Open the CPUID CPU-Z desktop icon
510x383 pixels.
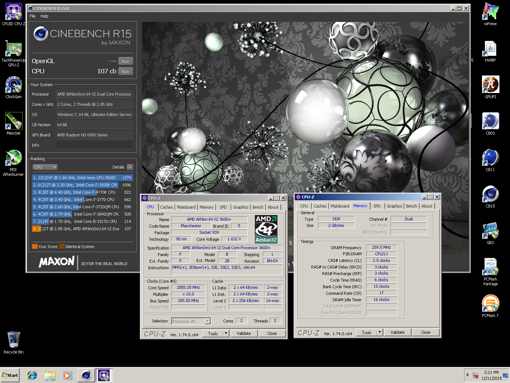tap(13, 14)
